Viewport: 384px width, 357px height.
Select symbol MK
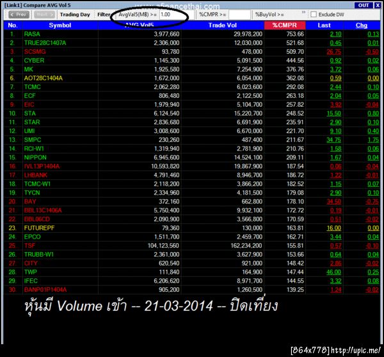coord(28,69)
